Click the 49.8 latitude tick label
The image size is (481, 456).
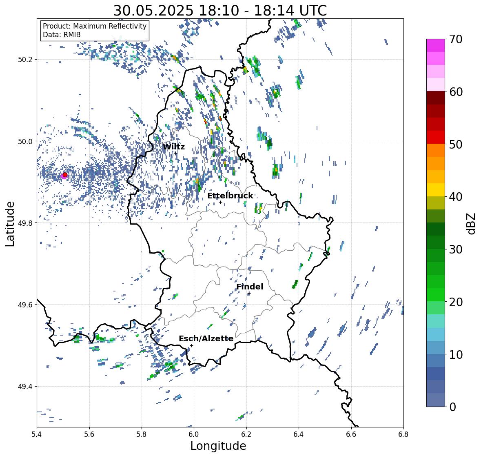[x=25, y=223]
